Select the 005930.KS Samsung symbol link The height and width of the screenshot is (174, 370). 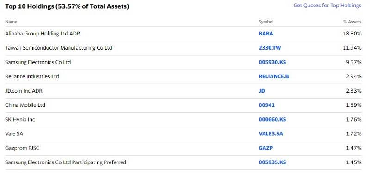click(x=272, y=62)
